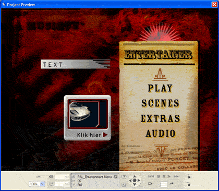Click the AUDIO menu button
This screenshot has width=219, height=191.
[x=161, y=134]
